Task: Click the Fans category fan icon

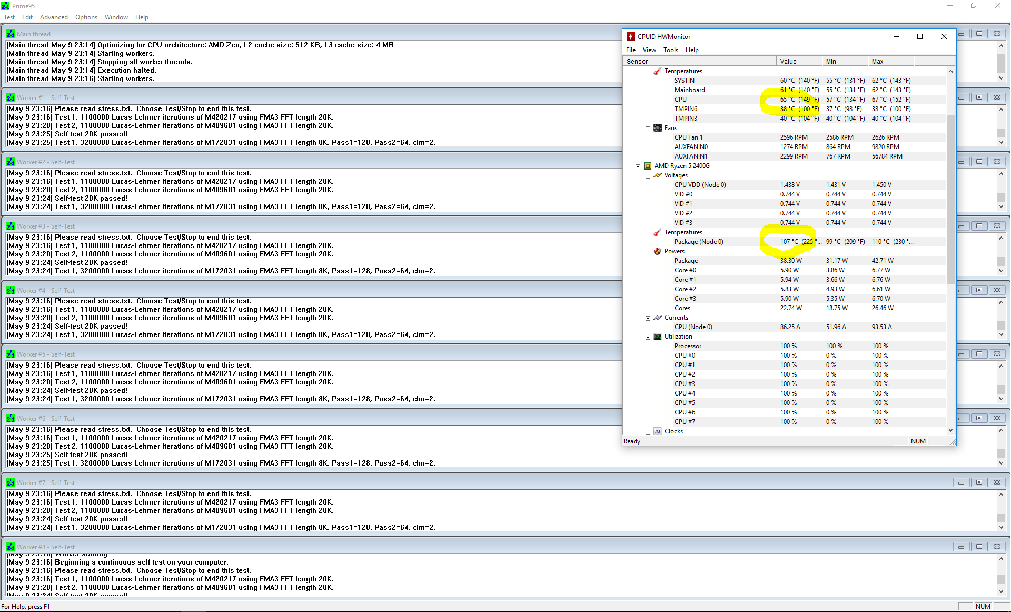Action: tap(658, 128)
